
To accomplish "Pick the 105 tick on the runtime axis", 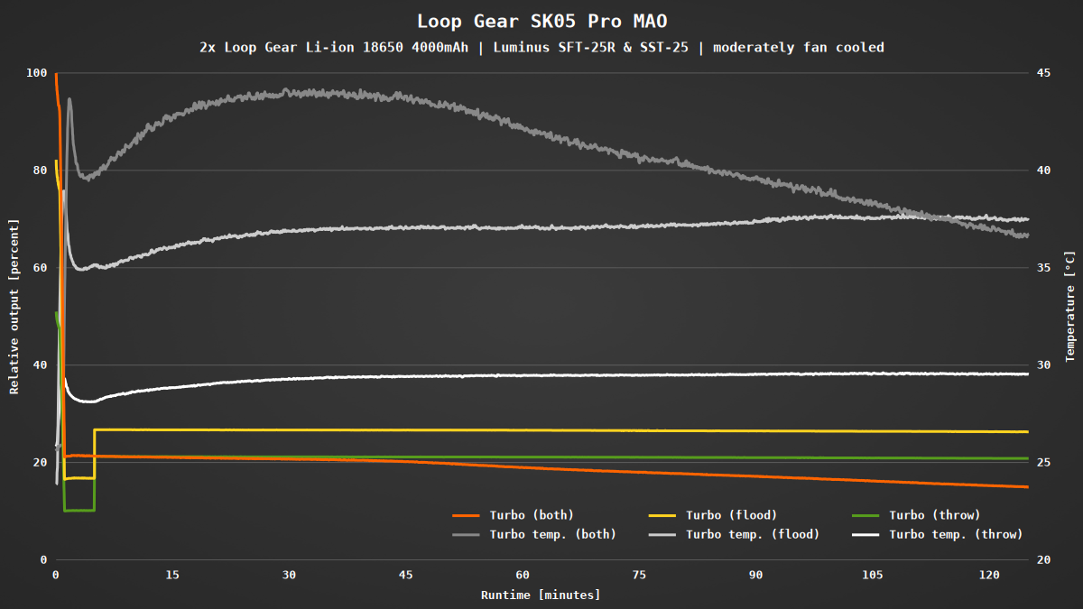I will click(x=873, y=576).
